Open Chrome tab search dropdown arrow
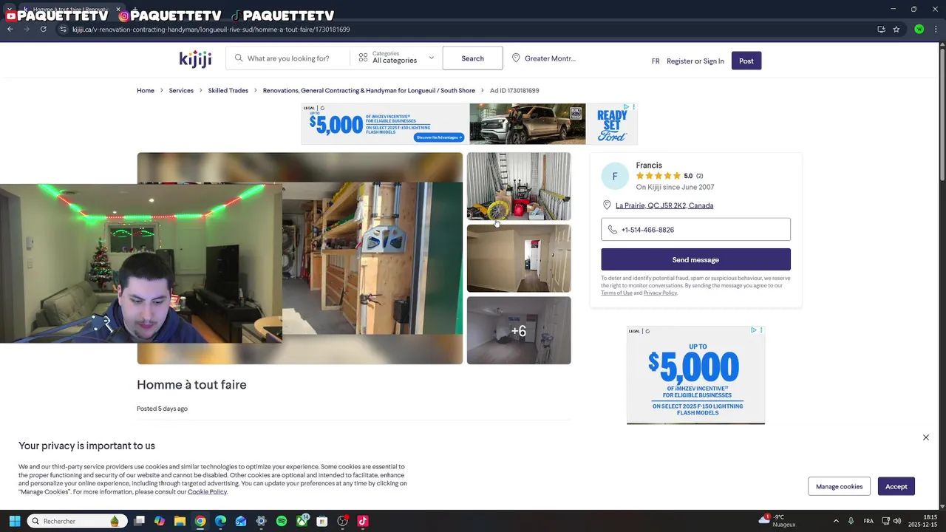This screenshot has width=946, height=532. (9, 10)
